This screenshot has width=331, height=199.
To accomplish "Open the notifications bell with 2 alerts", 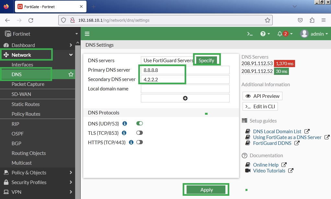I will point(285,34).
